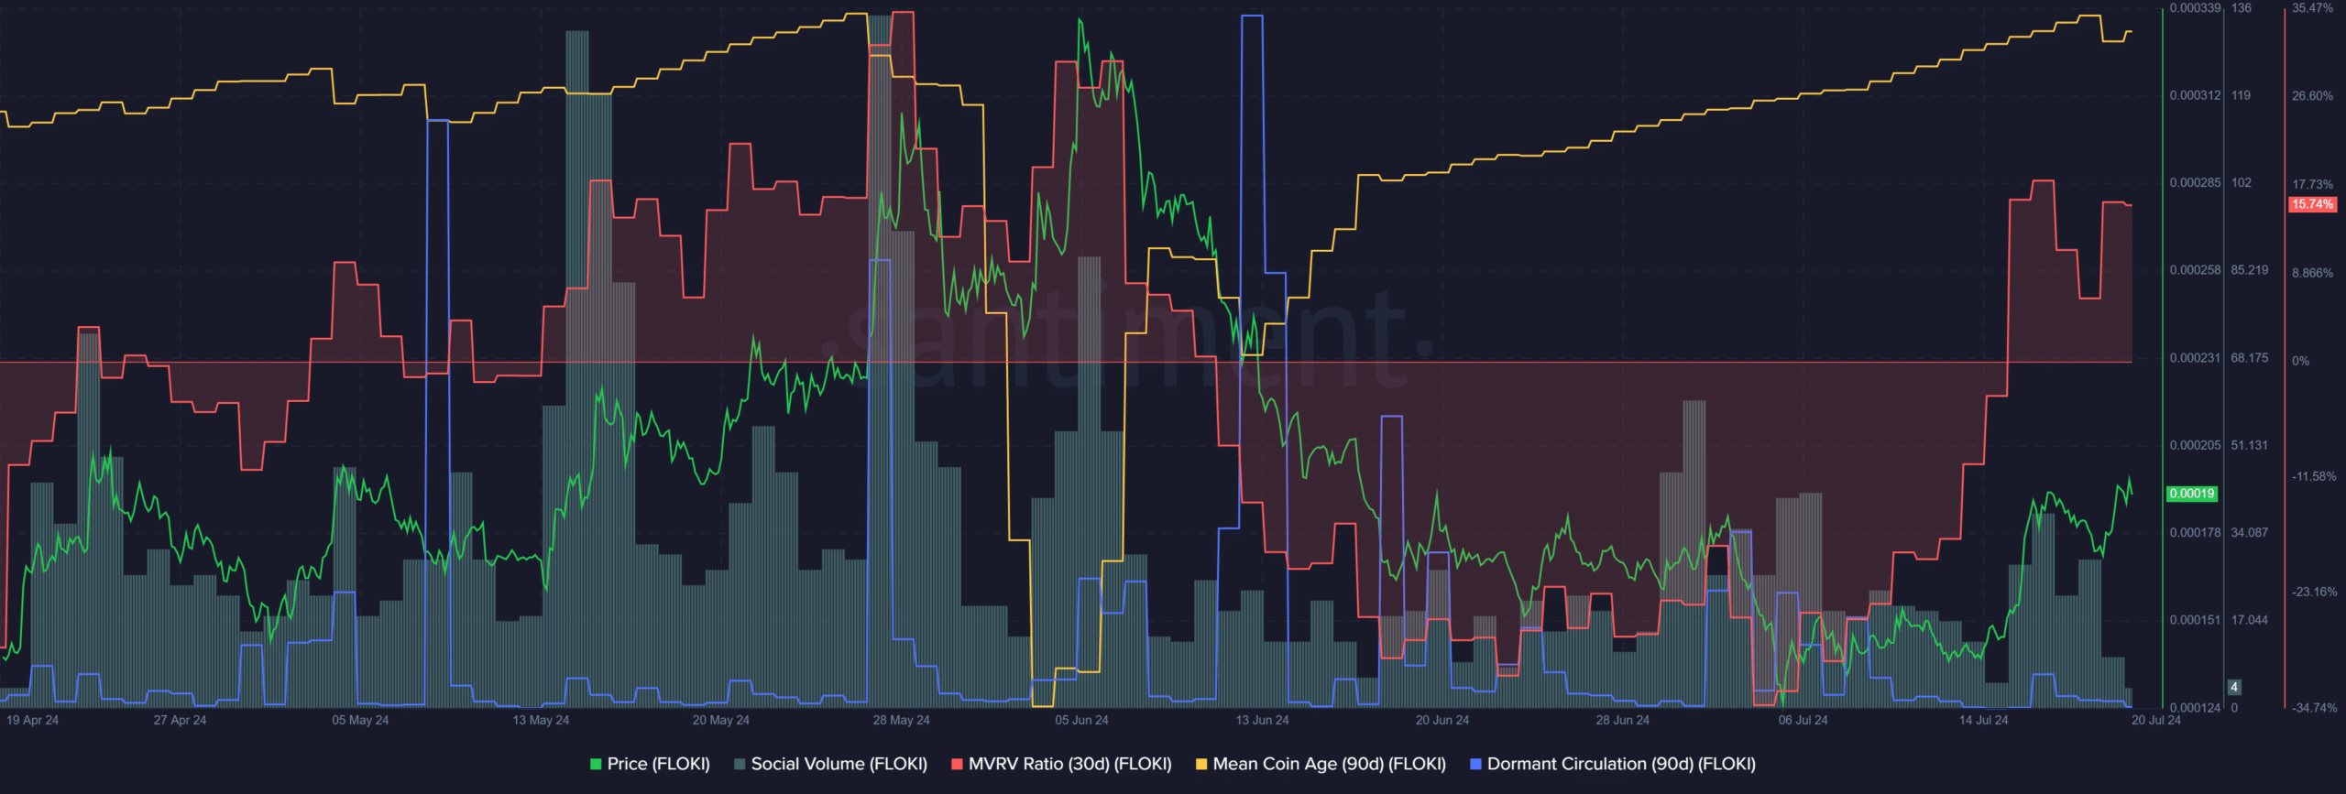Click the 05 May 24 date label

pos(360,720)
